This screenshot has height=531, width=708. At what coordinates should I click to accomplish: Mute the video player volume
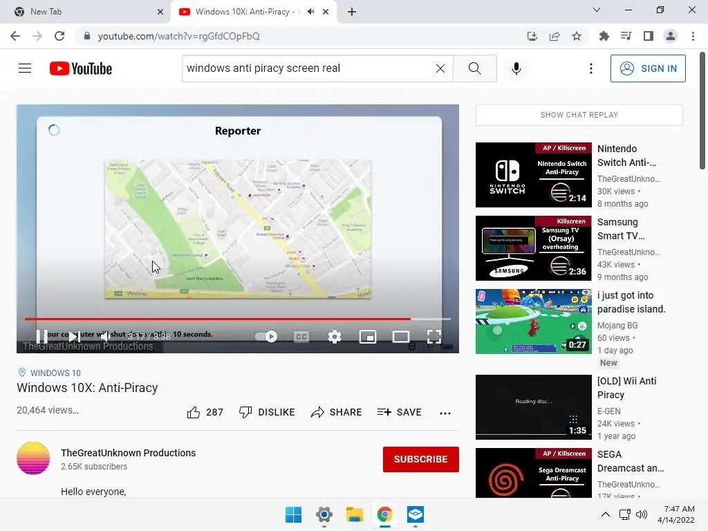coord(106,337)
